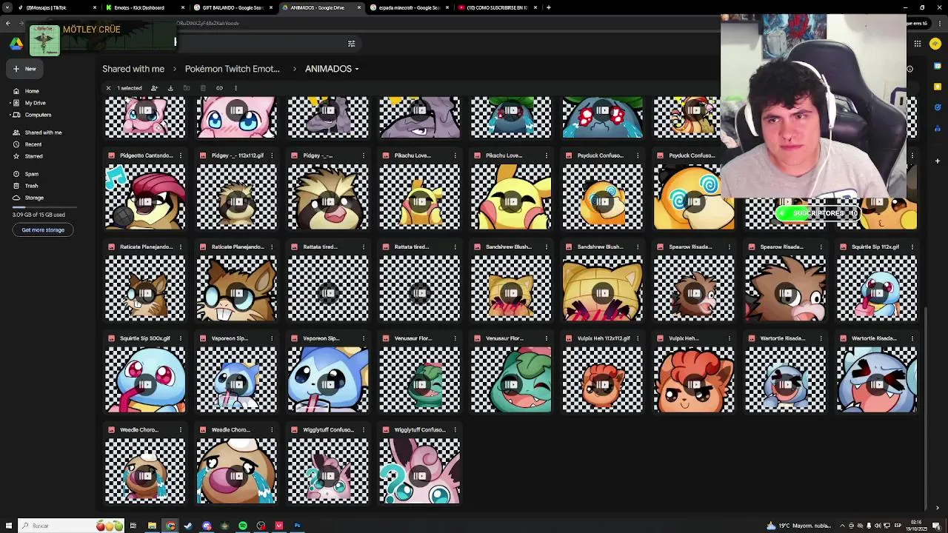Select the large Raticate Planejando thumbnail
948x533 pixels.
[236, 288]
